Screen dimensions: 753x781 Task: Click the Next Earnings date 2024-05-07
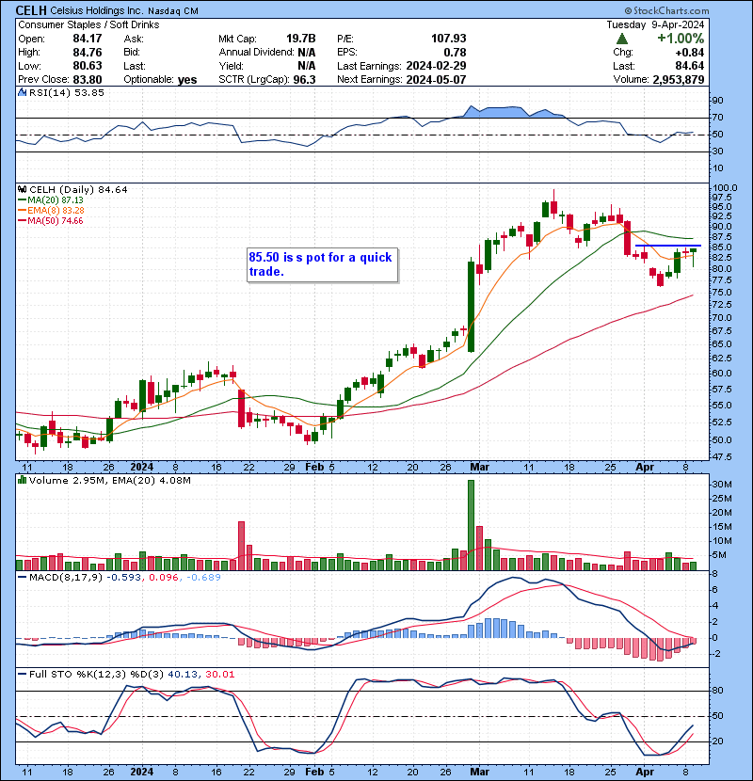[x=436, y=80]
